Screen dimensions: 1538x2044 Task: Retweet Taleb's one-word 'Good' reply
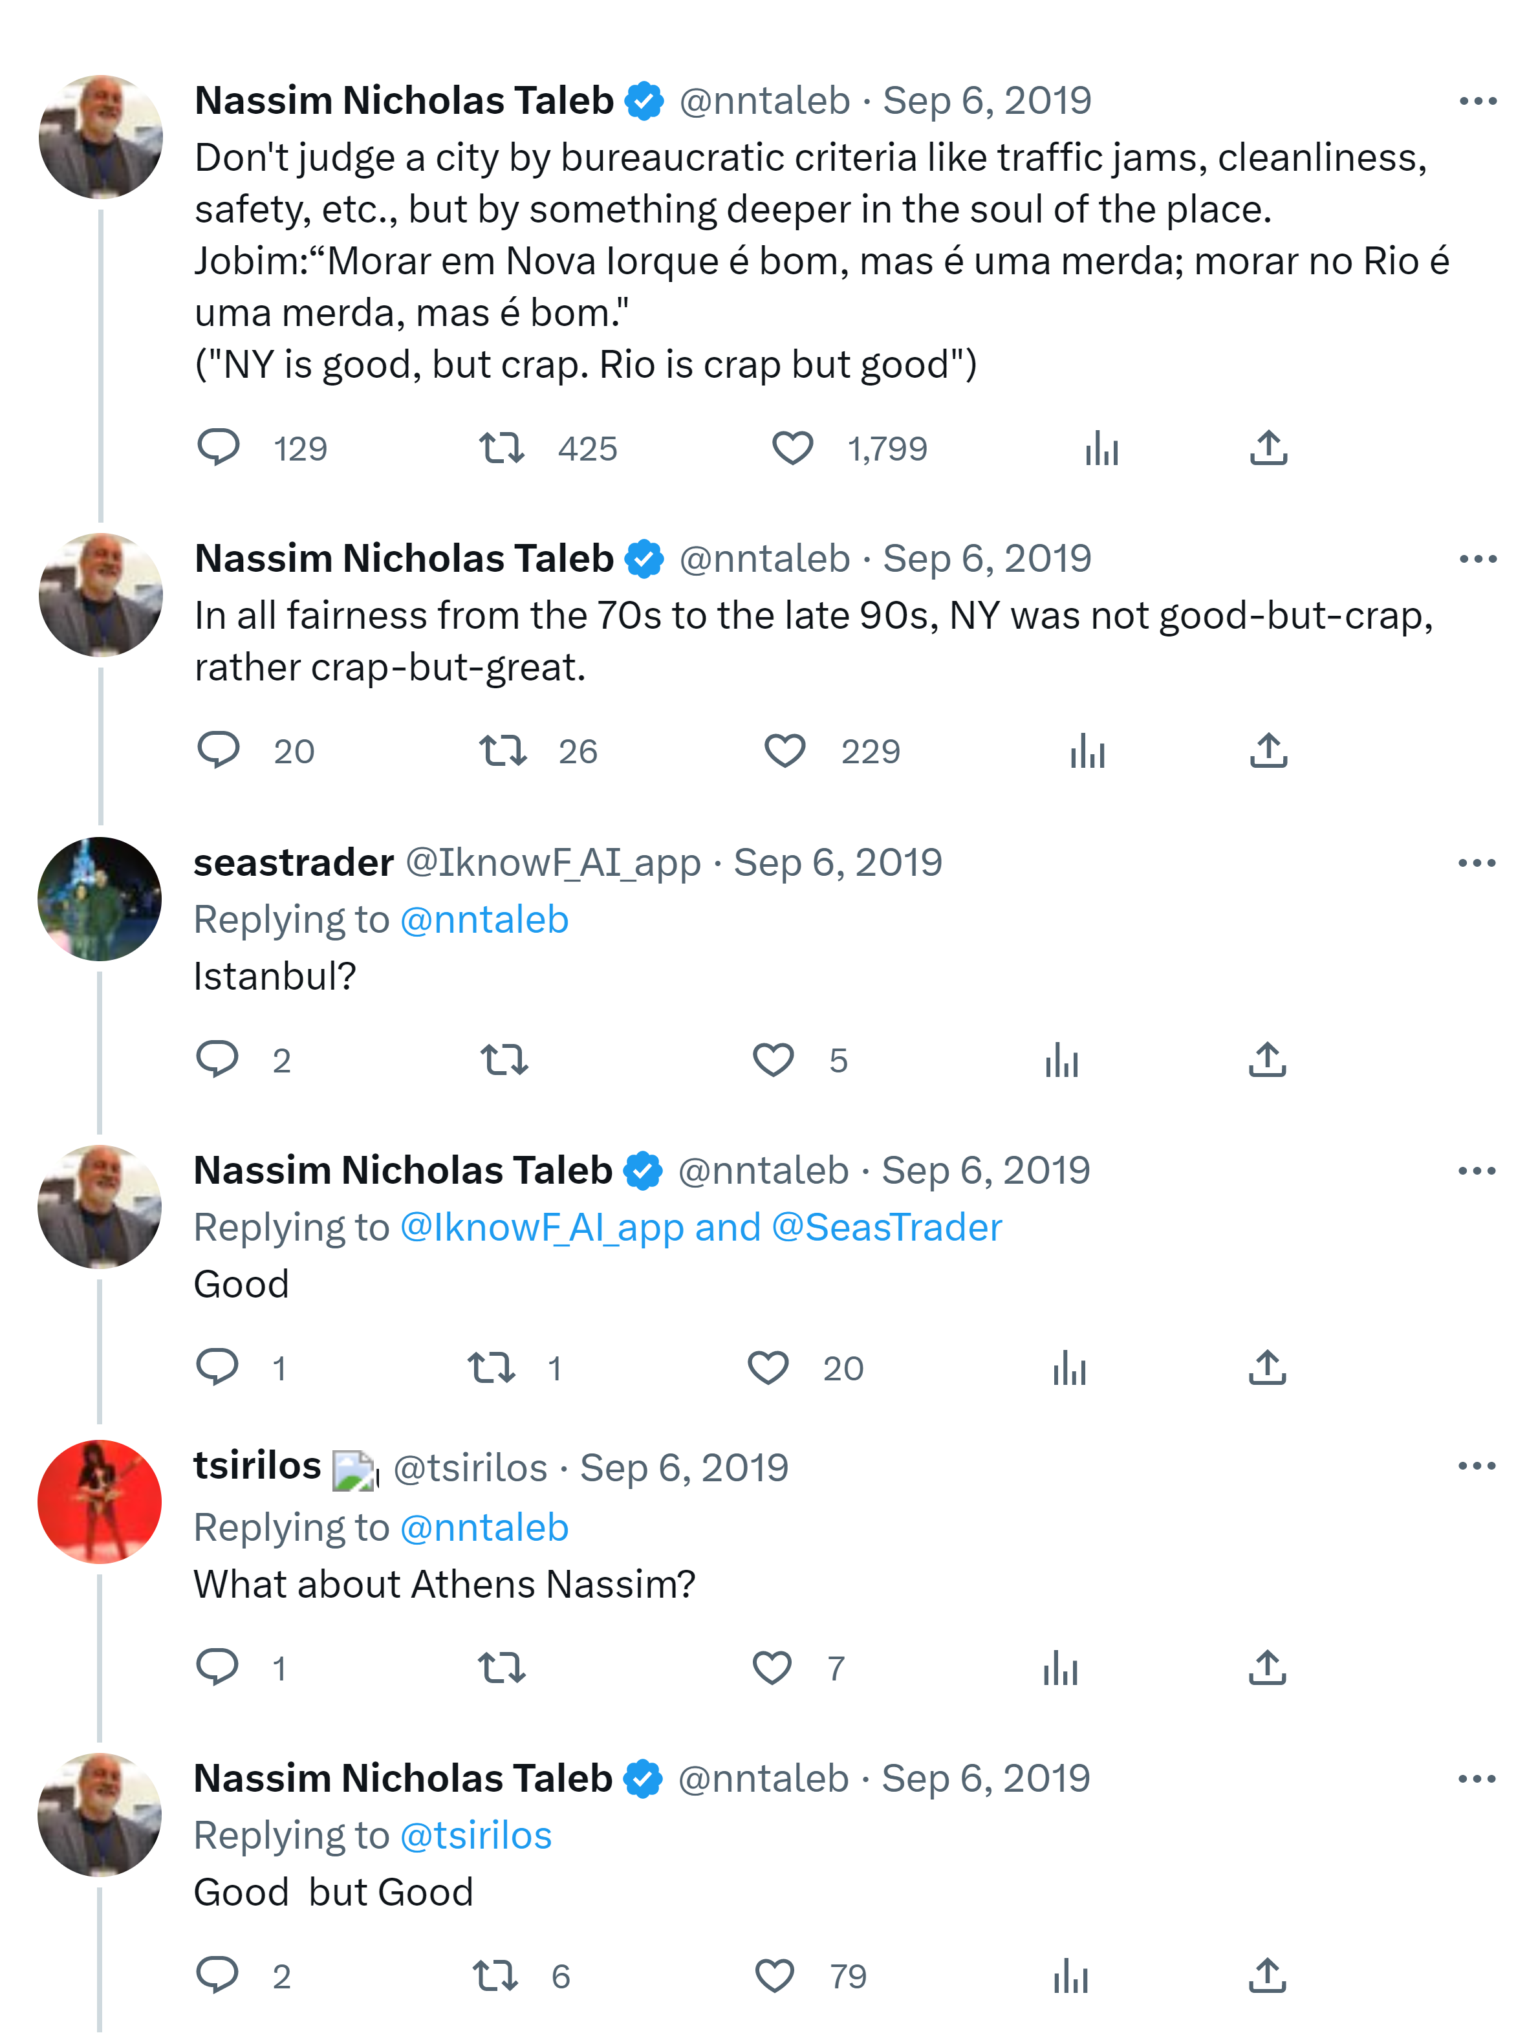pyautogui.click(x=490, y=1367)
